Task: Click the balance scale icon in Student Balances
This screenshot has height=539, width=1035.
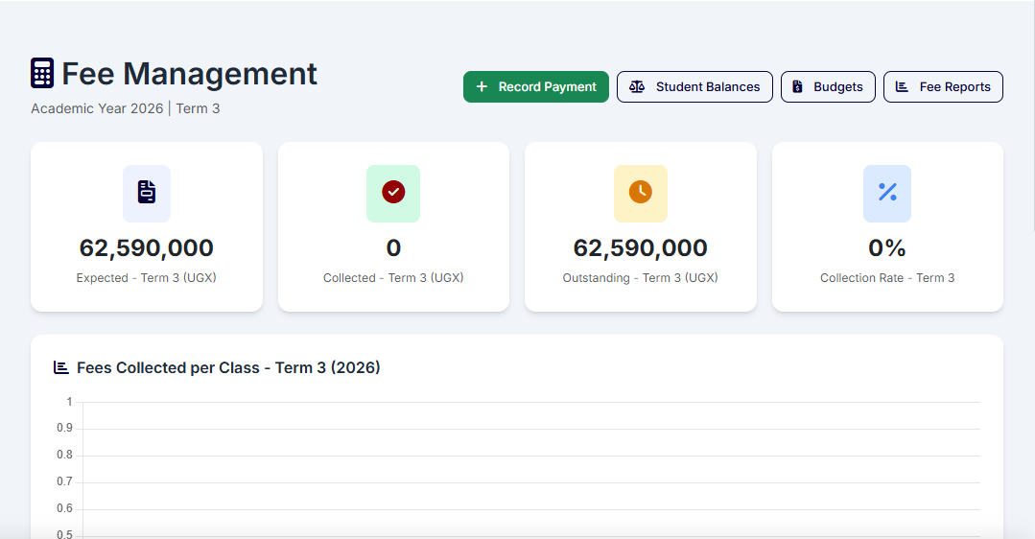Action: 637,87
